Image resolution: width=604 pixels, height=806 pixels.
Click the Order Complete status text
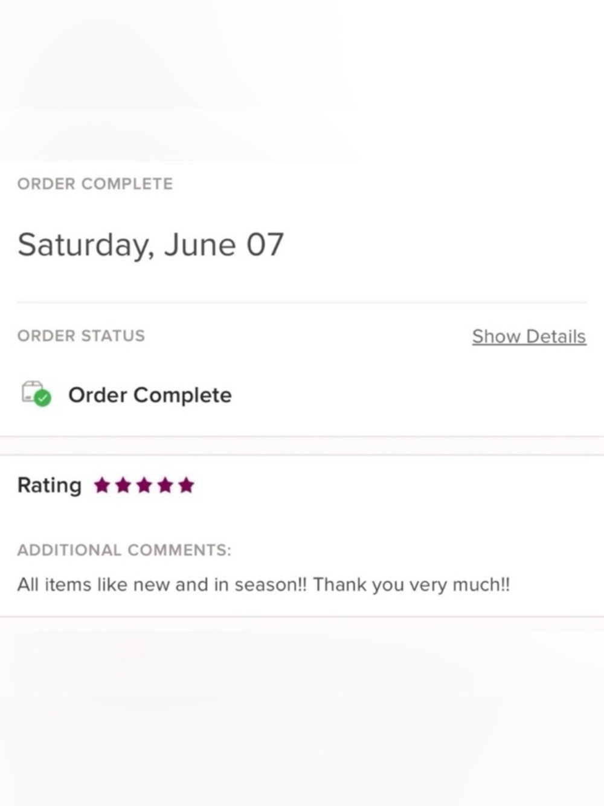[x=150, y=395]
